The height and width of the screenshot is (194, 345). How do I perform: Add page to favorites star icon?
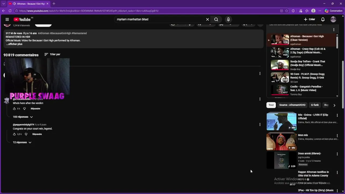coord(287,11)
